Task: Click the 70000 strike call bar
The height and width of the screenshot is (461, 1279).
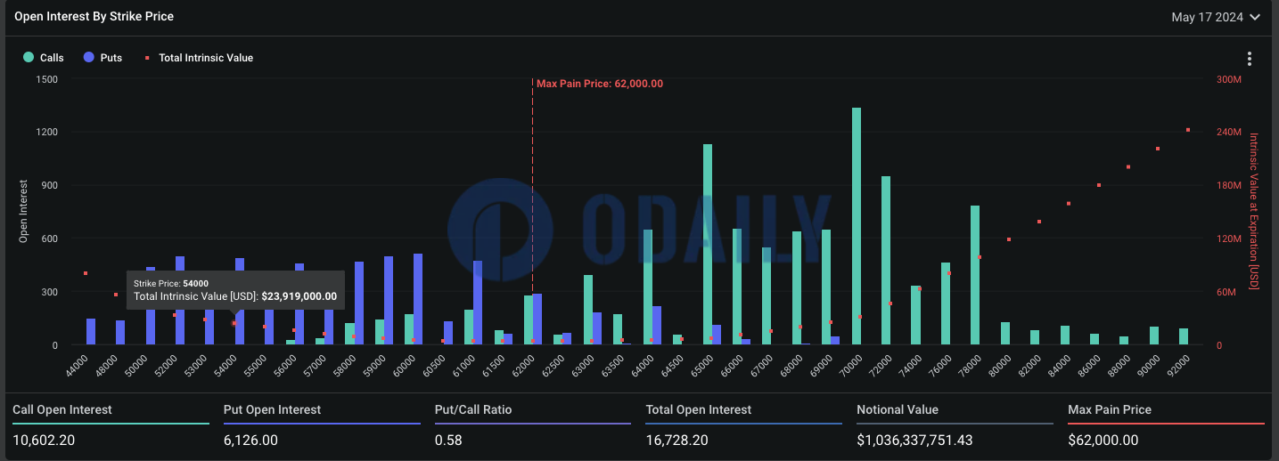Action: point(857,226)
